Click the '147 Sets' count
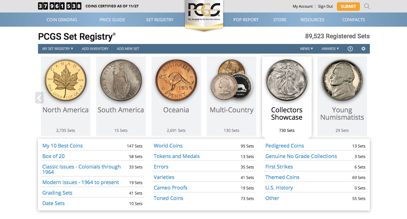This screenshot has width=407, height=219. [134, 146]
